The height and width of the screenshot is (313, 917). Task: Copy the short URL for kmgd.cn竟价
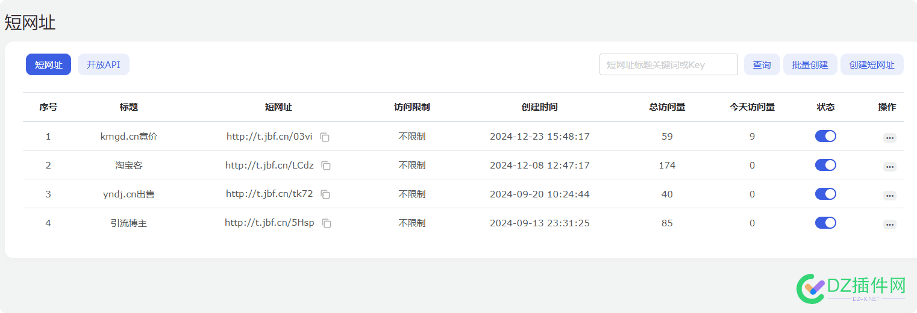tap(325, 137)
